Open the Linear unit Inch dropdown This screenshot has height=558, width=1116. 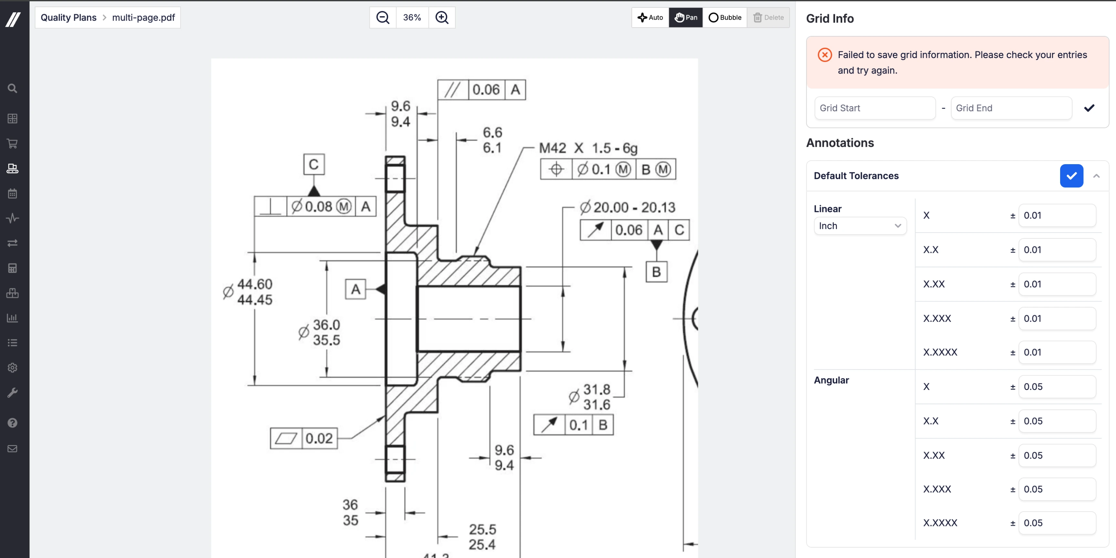[x=860, y=226]
